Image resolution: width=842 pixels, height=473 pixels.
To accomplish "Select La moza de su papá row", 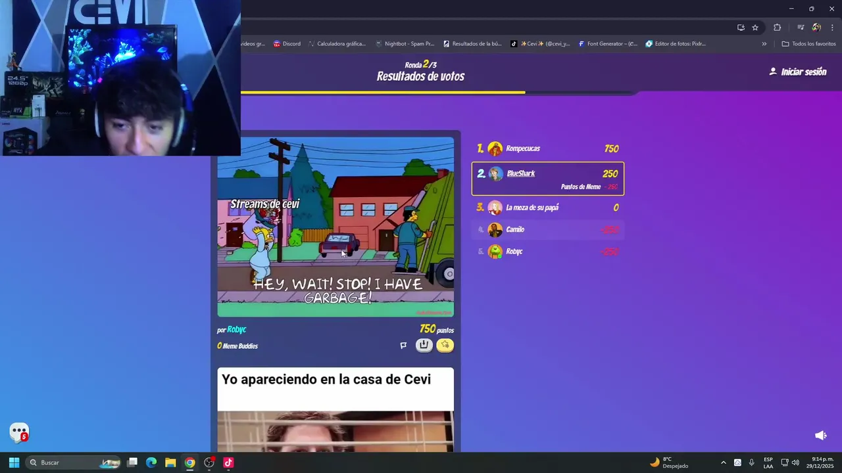I will (x=548, y=208).
